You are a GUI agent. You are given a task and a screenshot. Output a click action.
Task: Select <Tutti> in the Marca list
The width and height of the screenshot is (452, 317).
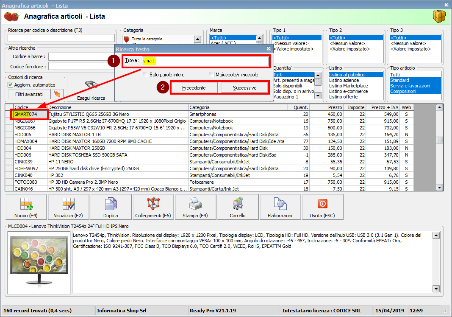click(233, 38)
